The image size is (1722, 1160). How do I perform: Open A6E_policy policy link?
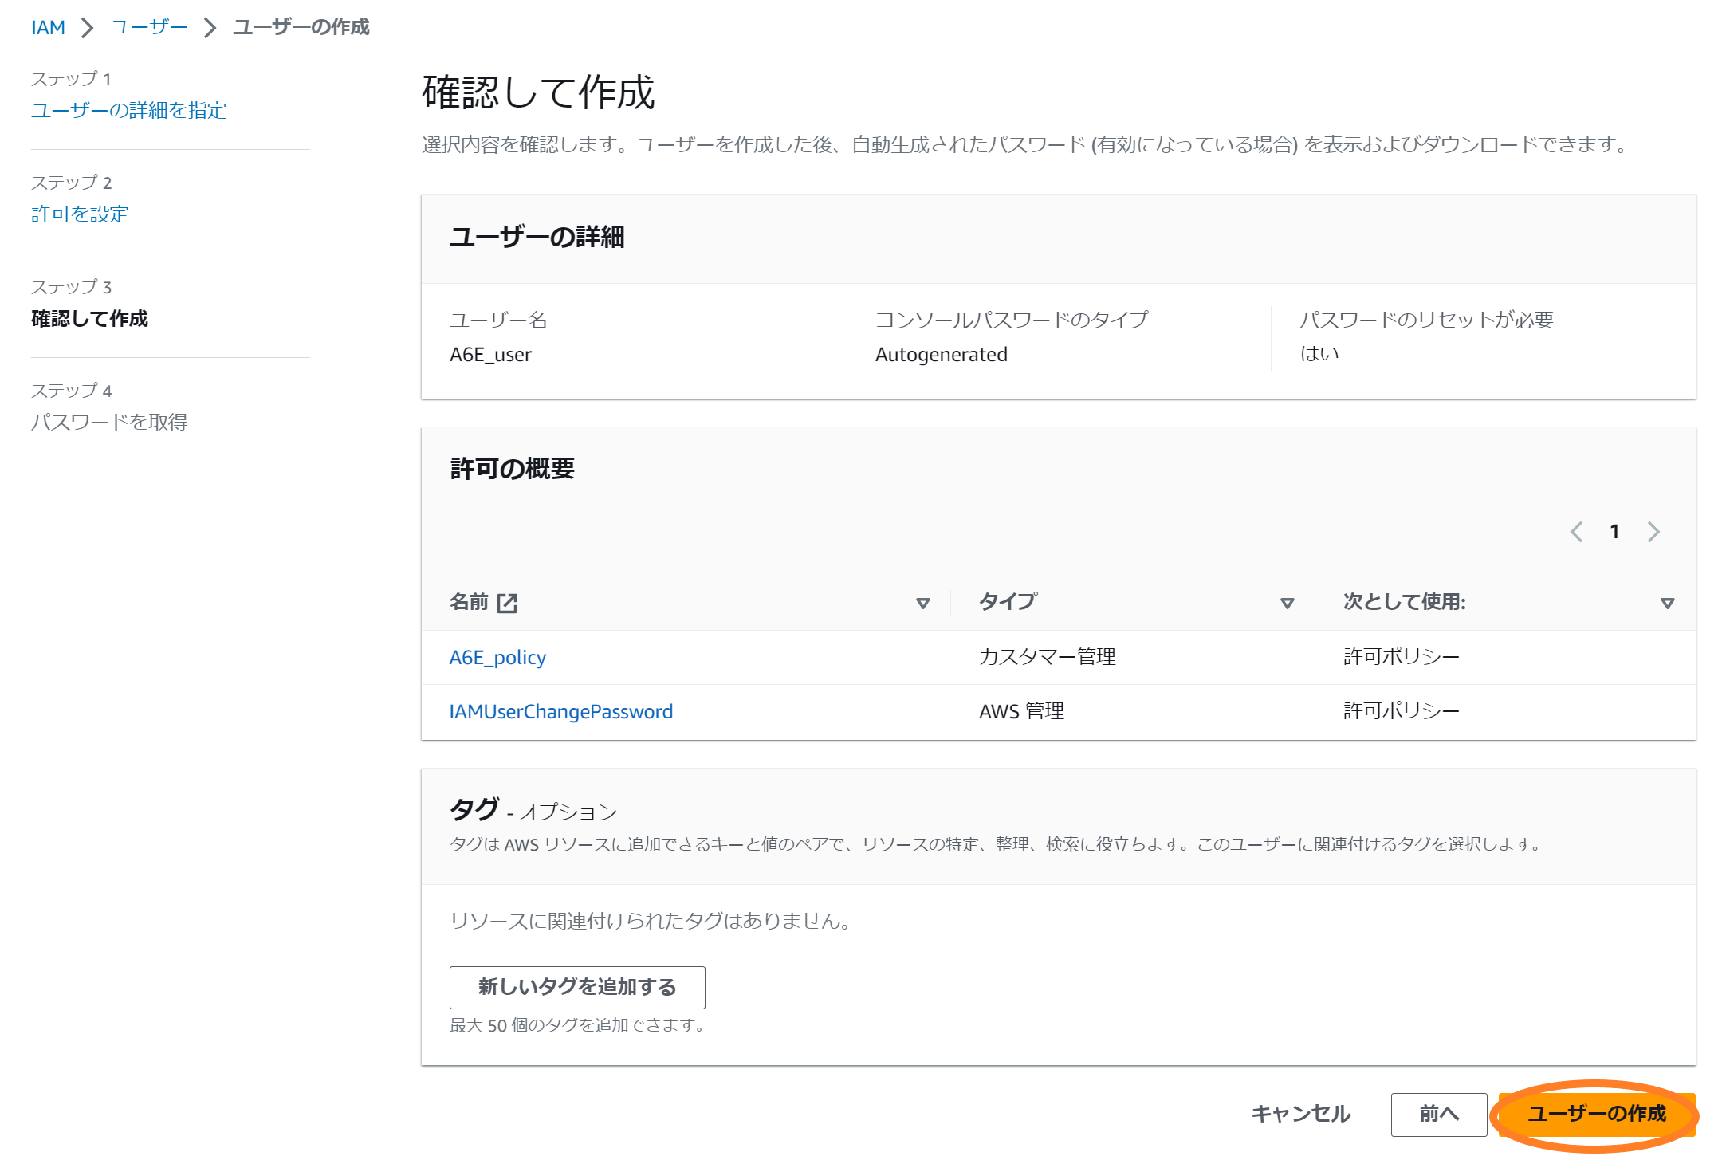click(x=497, y=658)
